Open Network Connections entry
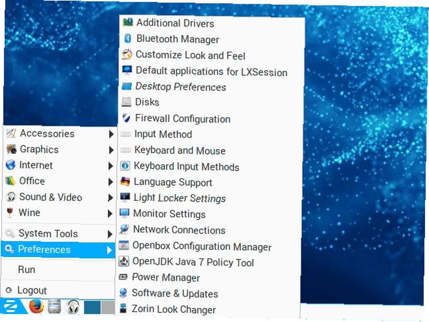This screenshot has width=429, height=322. 210,230
